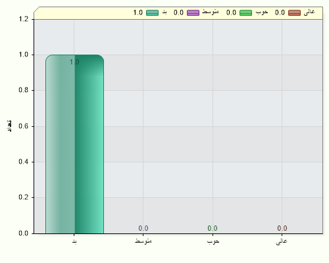
Task: Click the purple 0.0 label above متوسط
Action: (x=143, y=228)
